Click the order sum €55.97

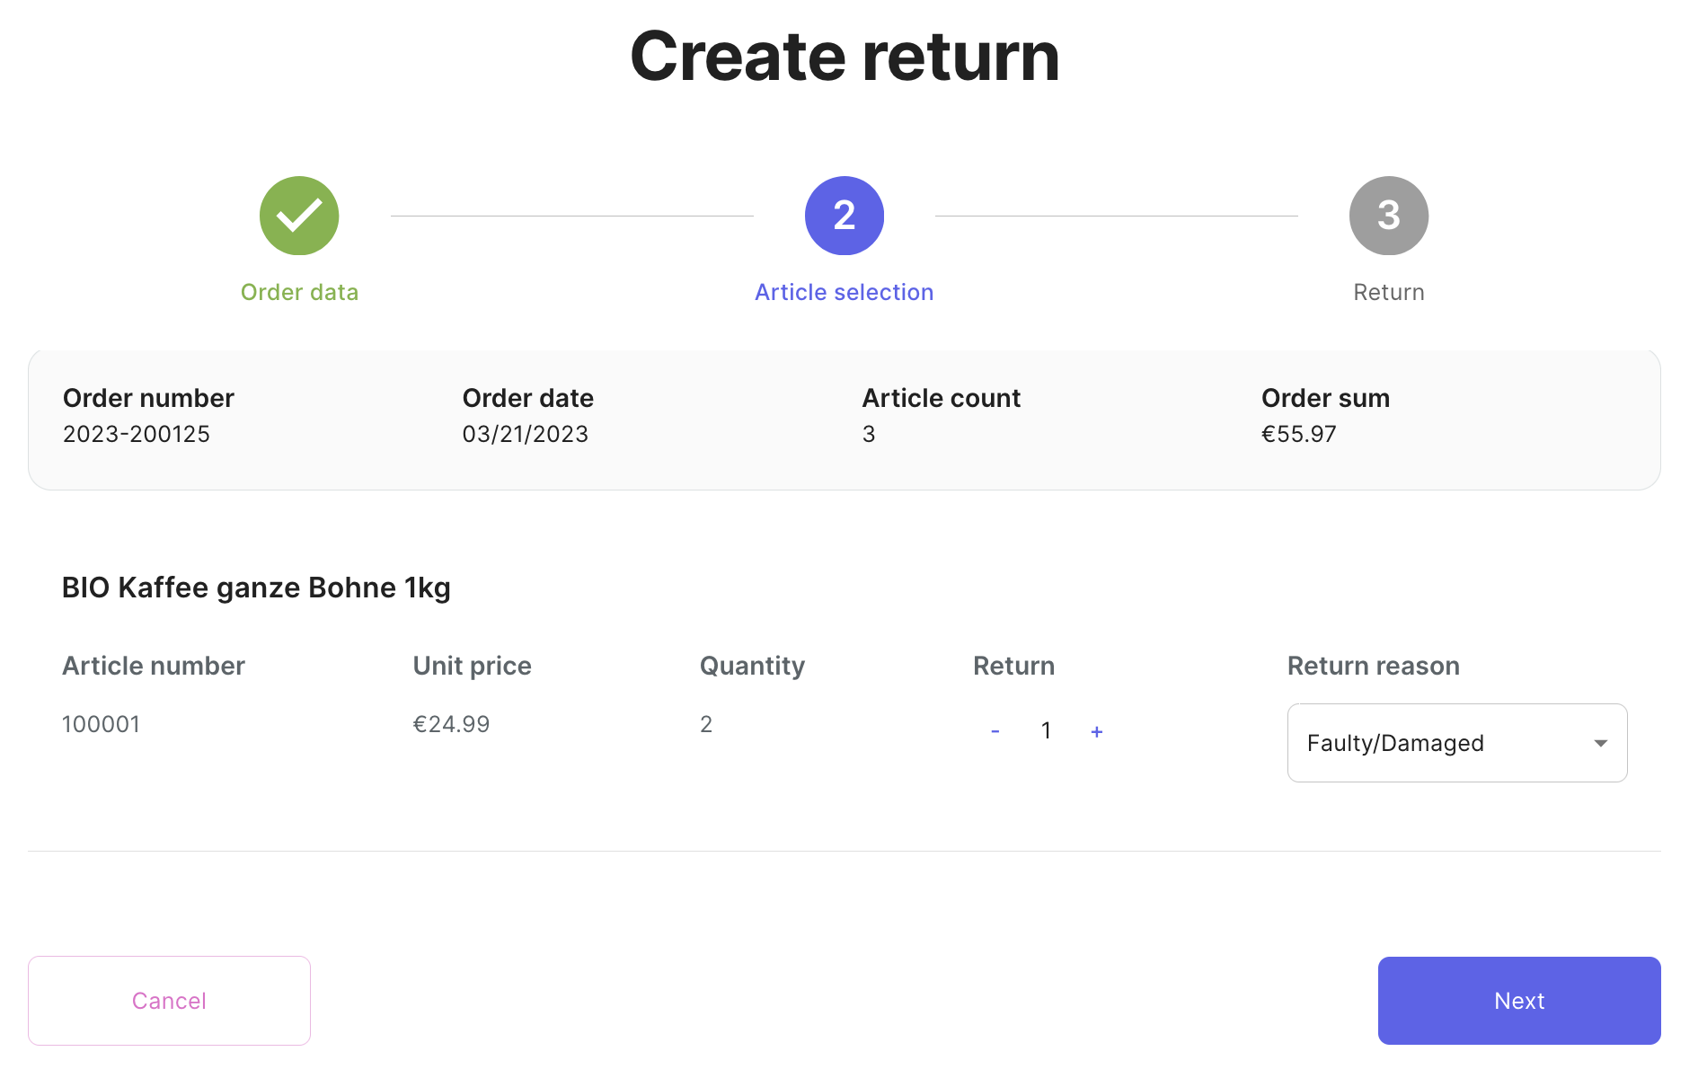click(1299, 435)
